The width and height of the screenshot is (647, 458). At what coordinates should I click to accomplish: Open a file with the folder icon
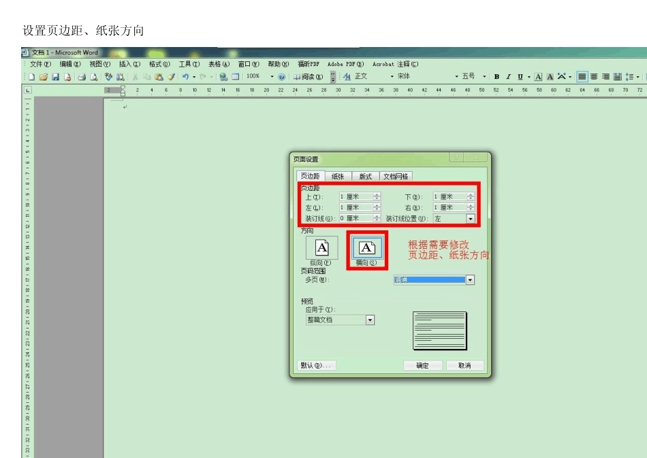[44, 77]
